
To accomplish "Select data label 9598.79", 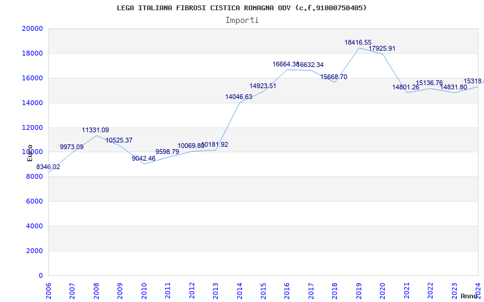I will click(x=168, y=152).
